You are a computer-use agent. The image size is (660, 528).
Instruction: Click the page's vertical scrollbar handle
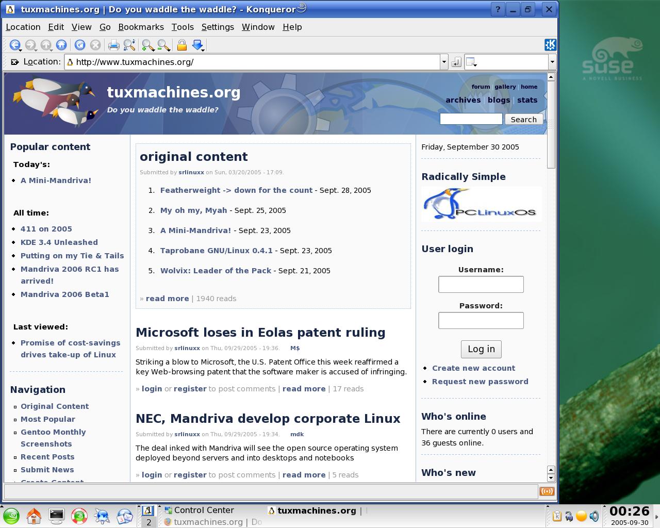coord(551,124)
